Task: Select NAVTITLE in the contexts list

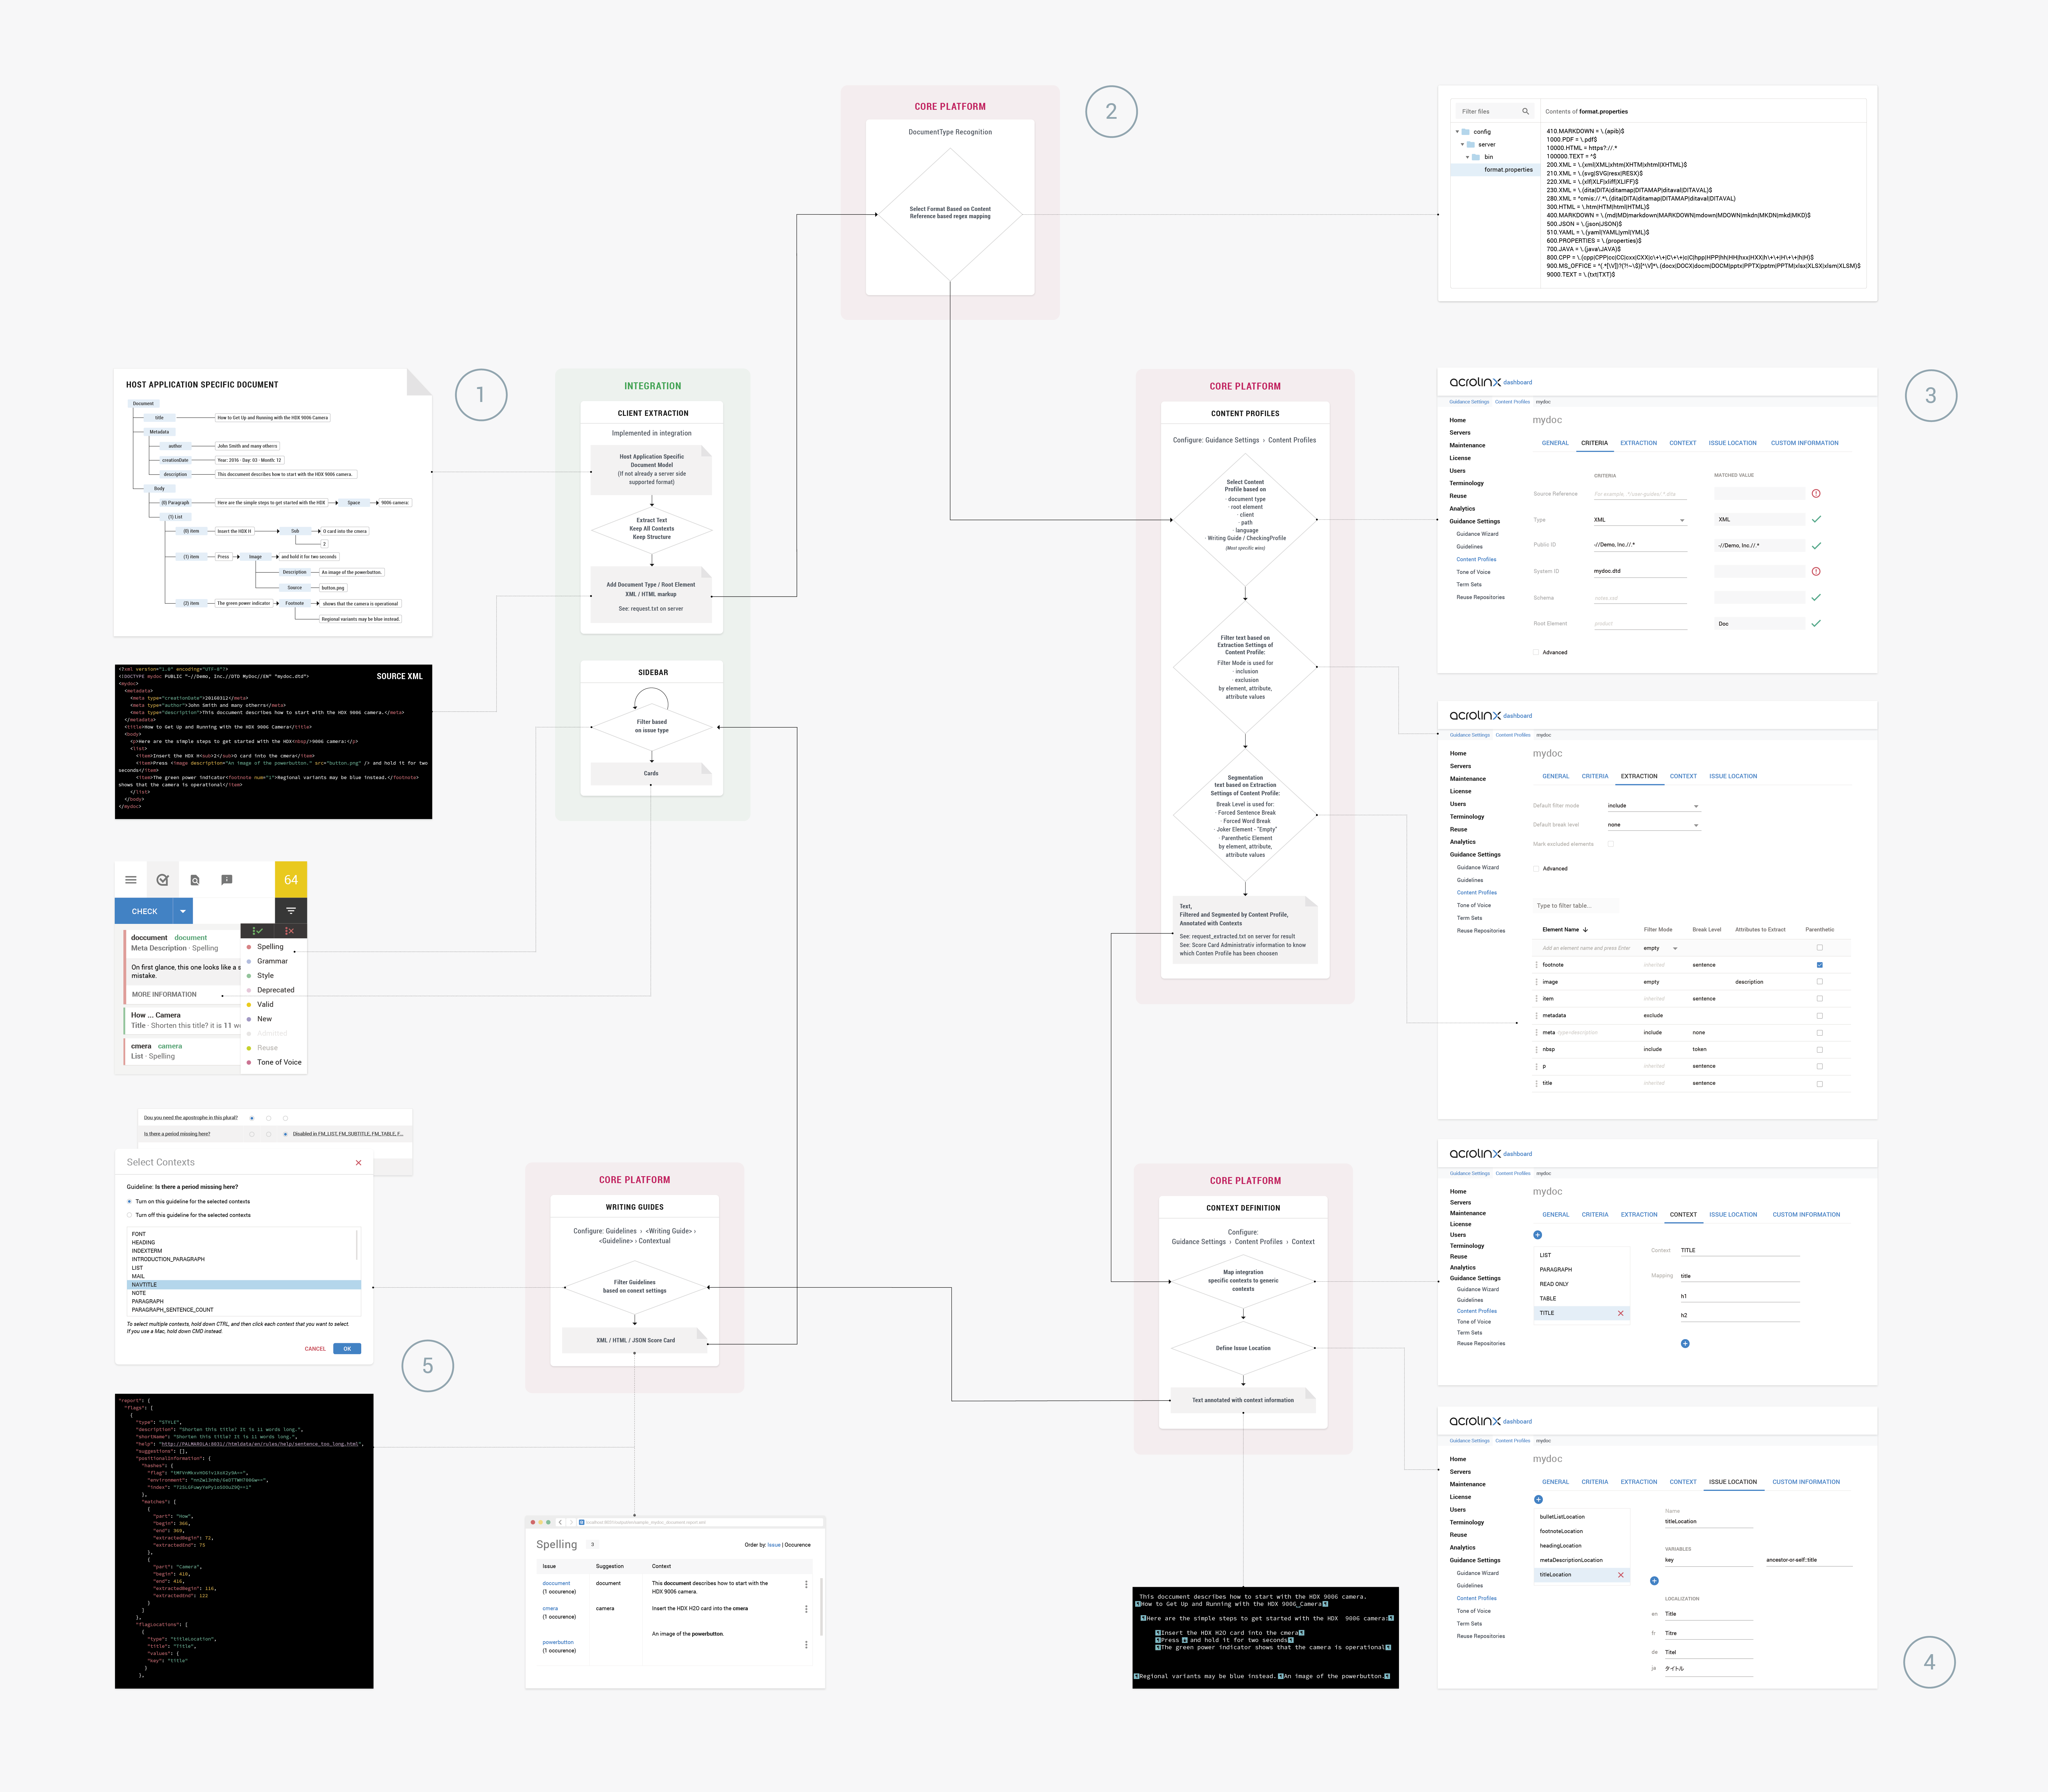Action: [244, 1285]
